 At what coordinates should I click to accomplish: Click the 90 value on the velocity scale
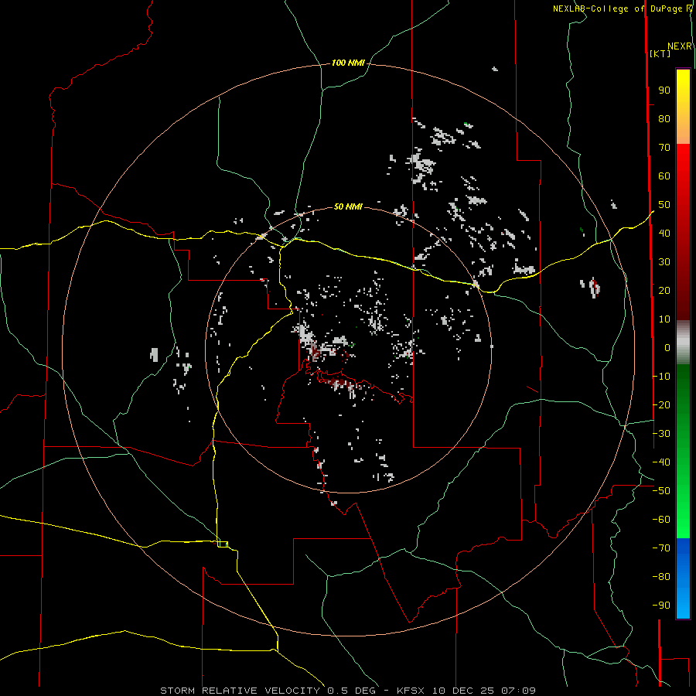(x=664, y=90)
